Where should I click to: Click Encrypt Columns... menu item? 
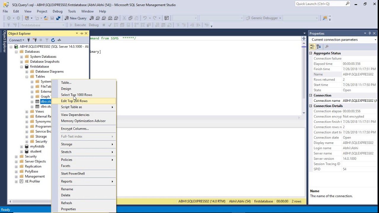click(x=84, y=129)
